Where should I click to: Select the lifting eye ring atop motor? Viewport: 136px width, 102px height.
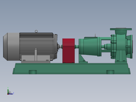[x=36, y=31]
